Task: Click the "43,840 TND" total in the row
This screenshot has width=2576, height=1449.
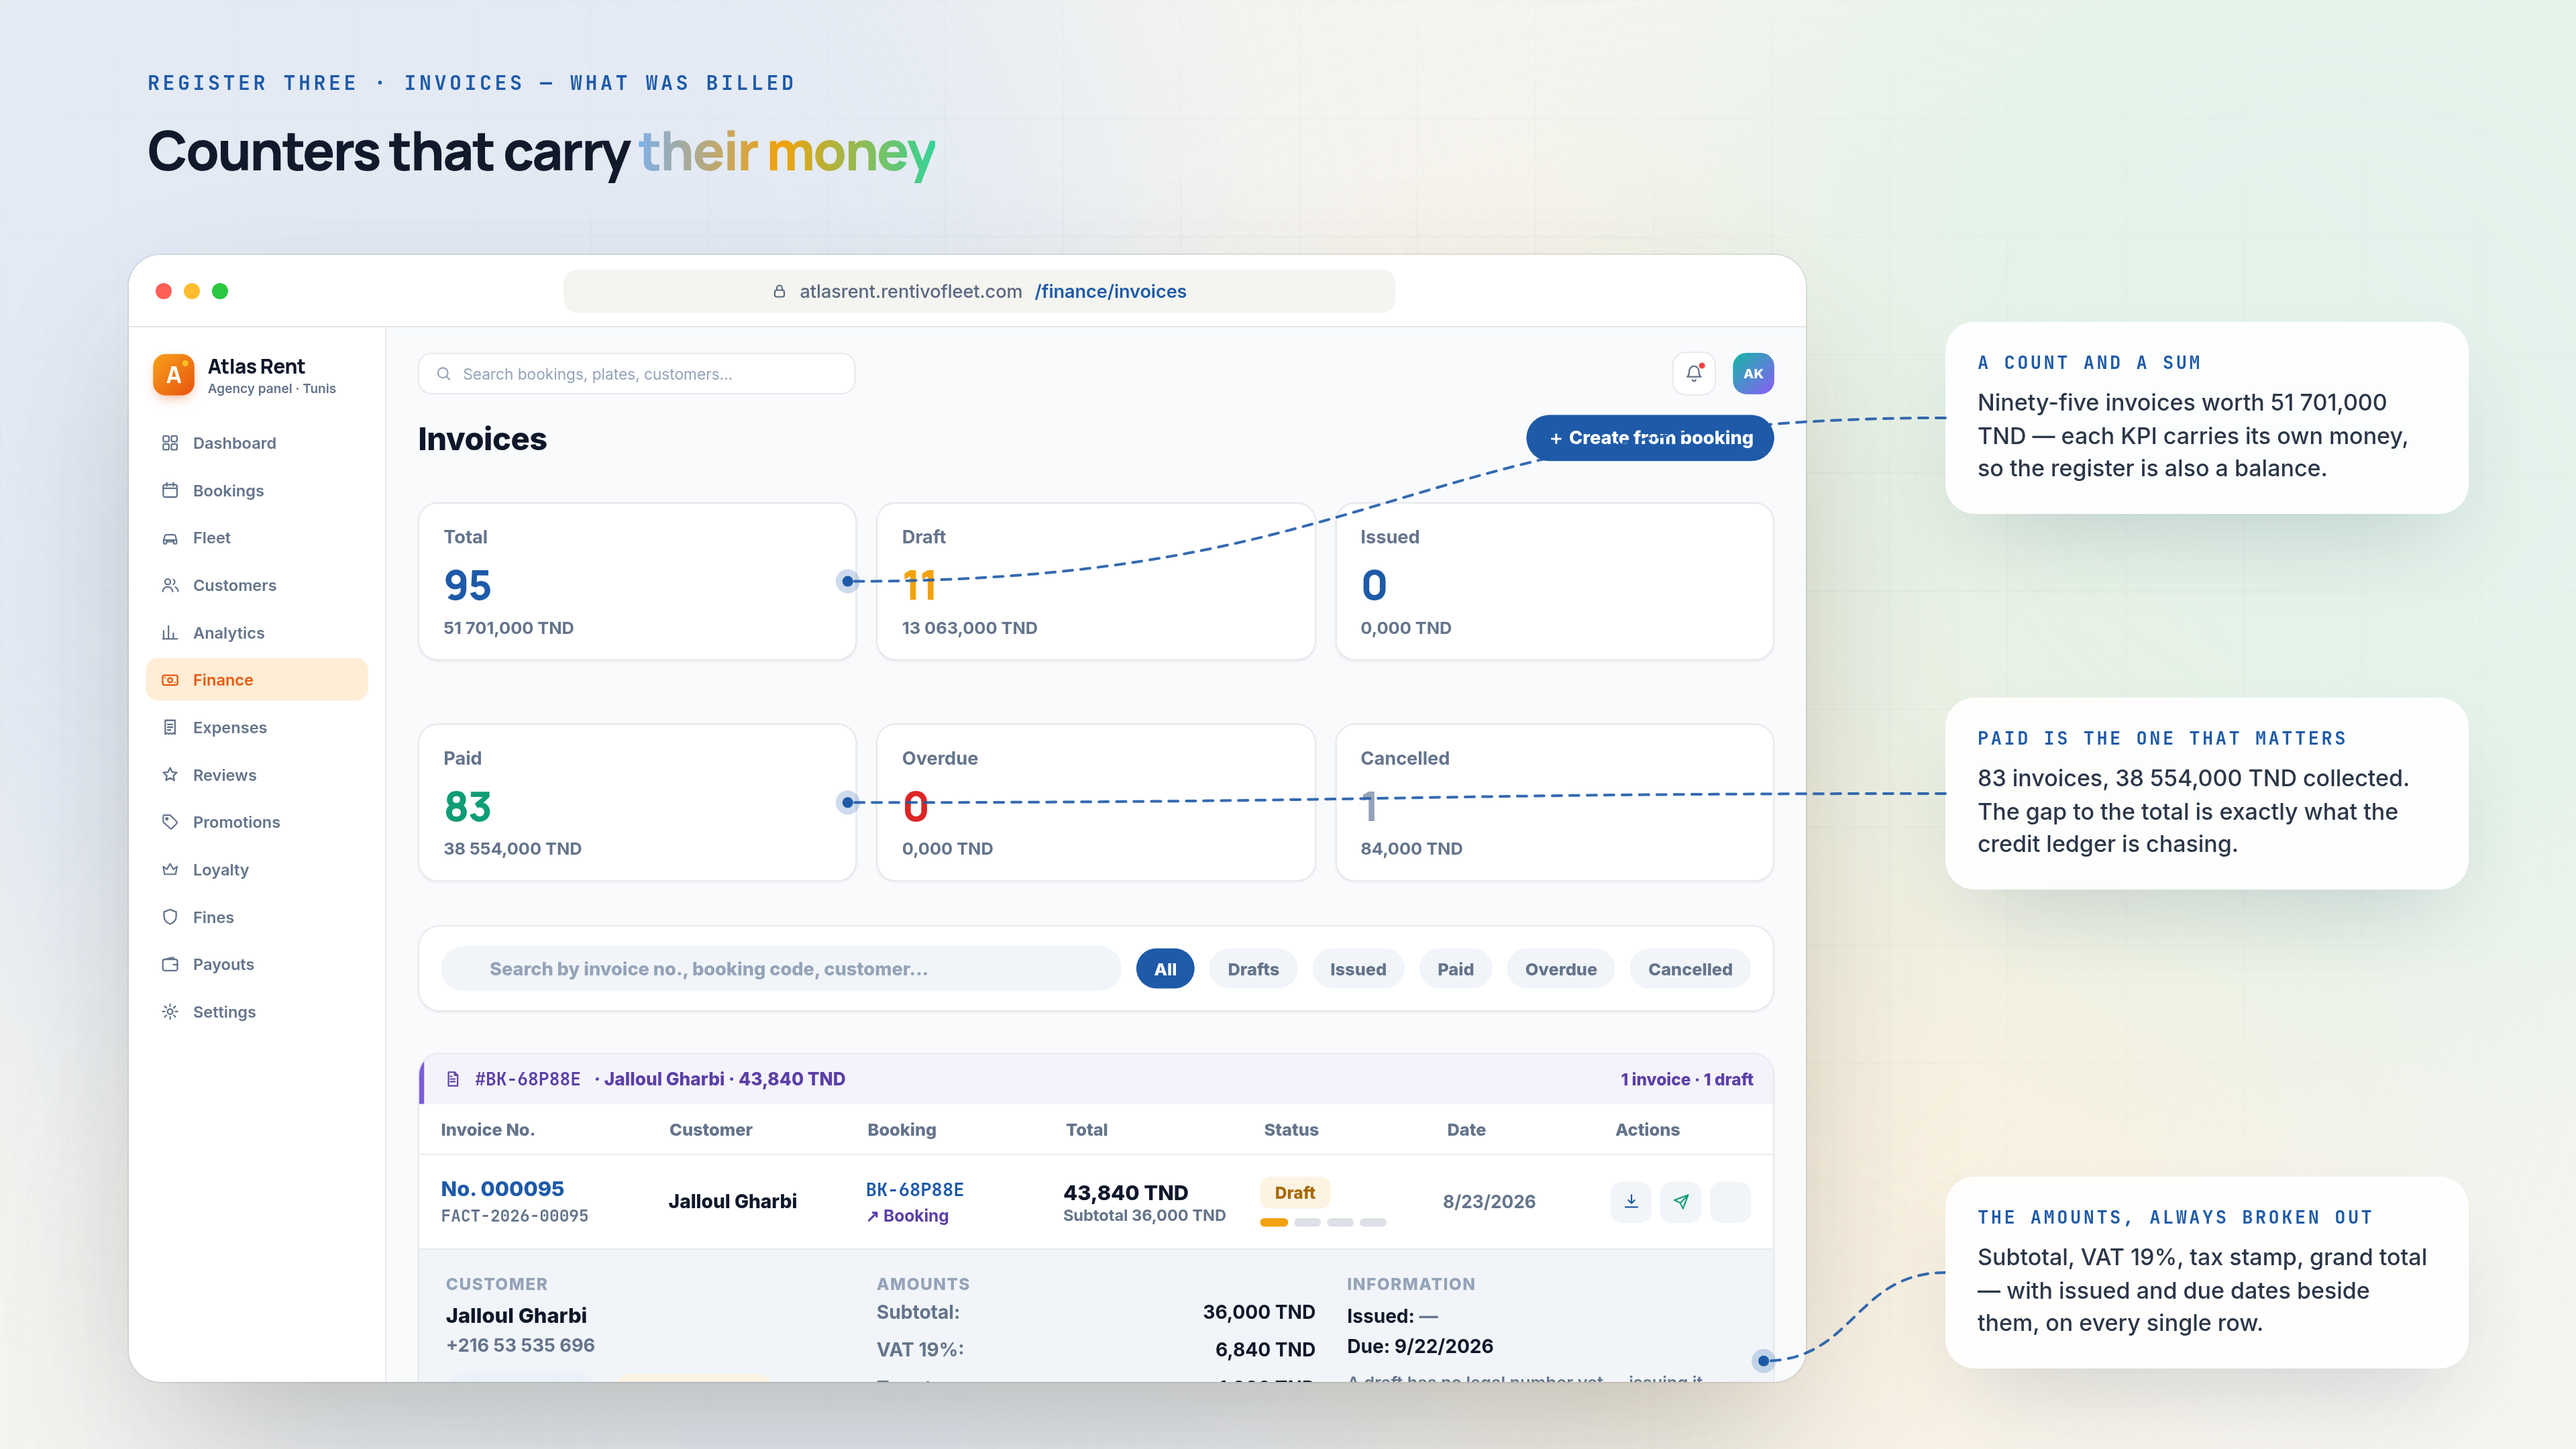Action: (1125, 1193)
